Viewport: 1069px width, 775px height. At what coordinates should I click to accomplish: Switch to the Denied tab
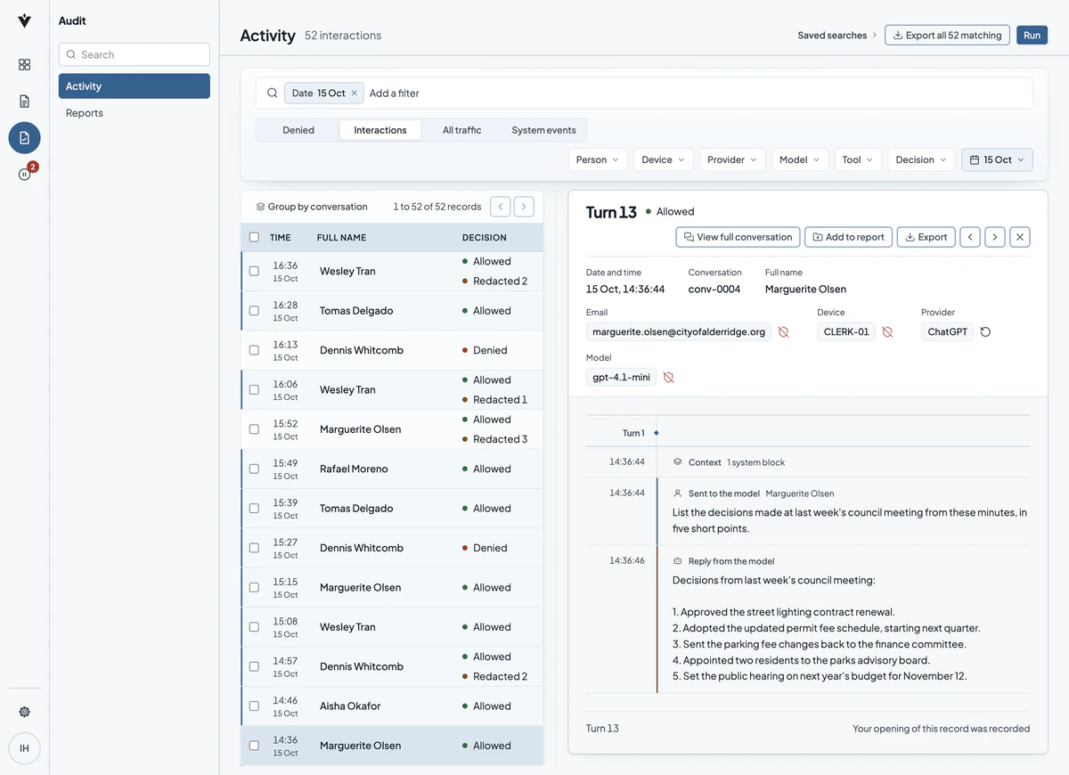(x=298, y=130)
